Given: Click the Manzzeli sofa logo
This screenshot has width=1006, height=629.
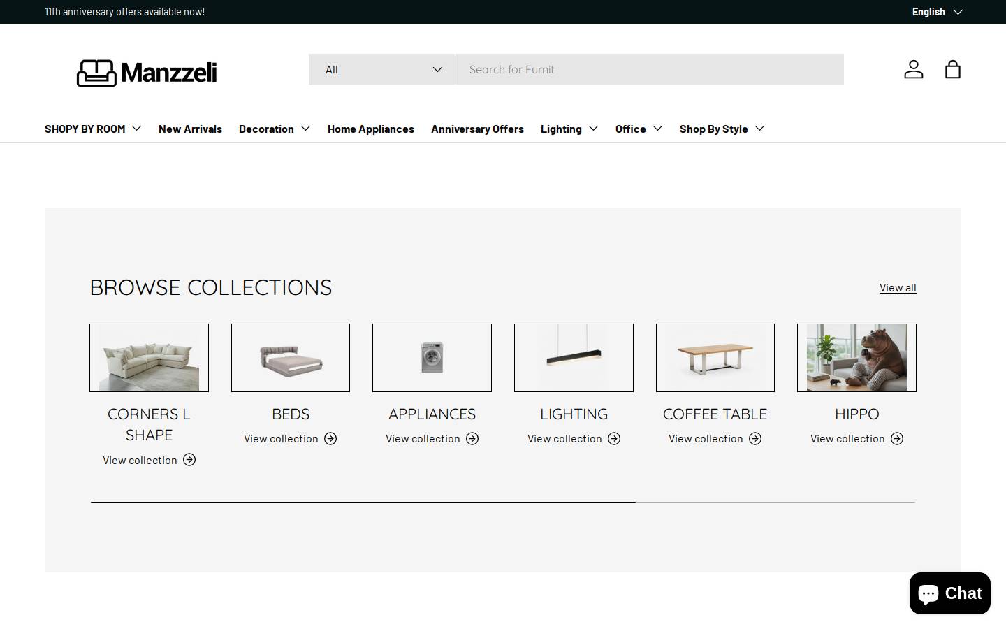Looking at the screenshot, I should coord(147,73).
